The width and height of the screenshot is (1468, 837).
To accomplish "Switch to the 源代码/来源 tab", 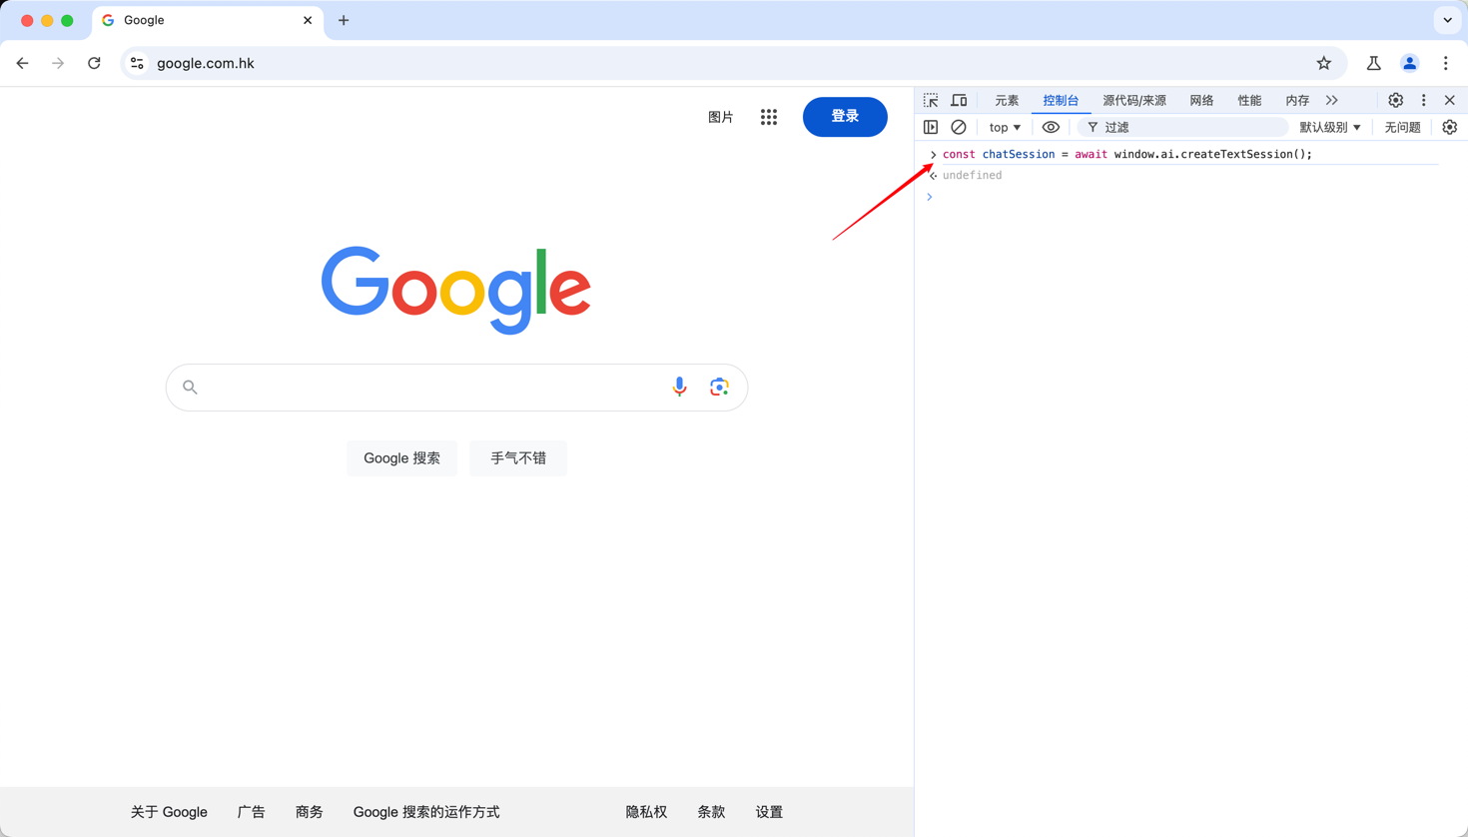I will 1134,100.
